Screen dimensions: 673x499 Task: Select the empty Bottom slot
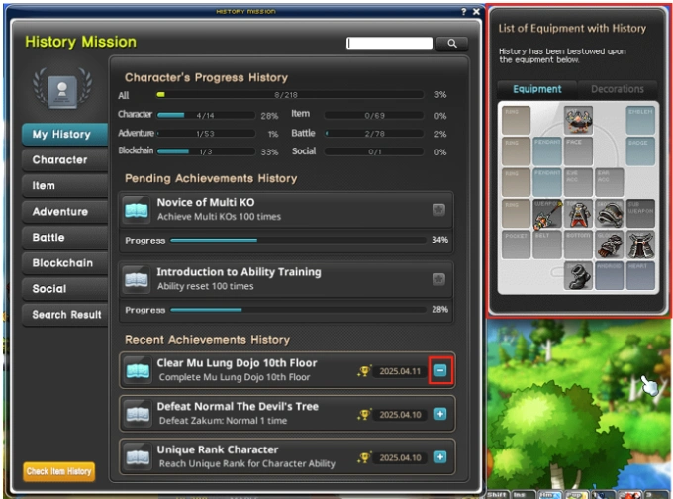click(x=578, y=245)
